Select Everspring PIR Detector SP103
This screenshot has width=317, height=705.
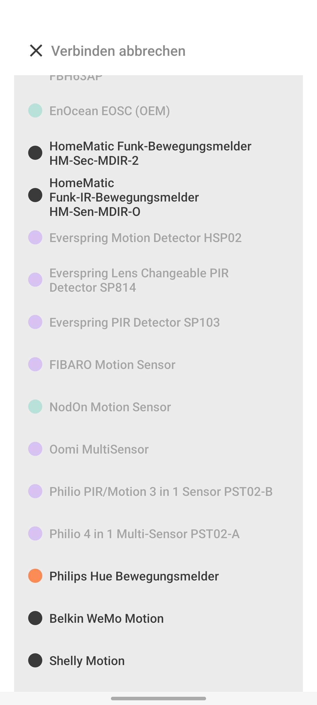coord(134,322)
